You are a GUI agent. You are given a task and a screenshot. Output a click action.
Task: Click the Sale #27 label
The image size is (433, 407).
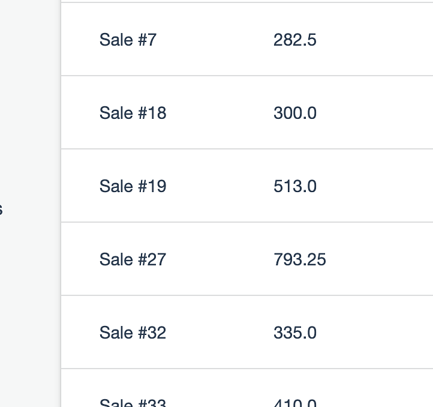(x=133, y=259)
